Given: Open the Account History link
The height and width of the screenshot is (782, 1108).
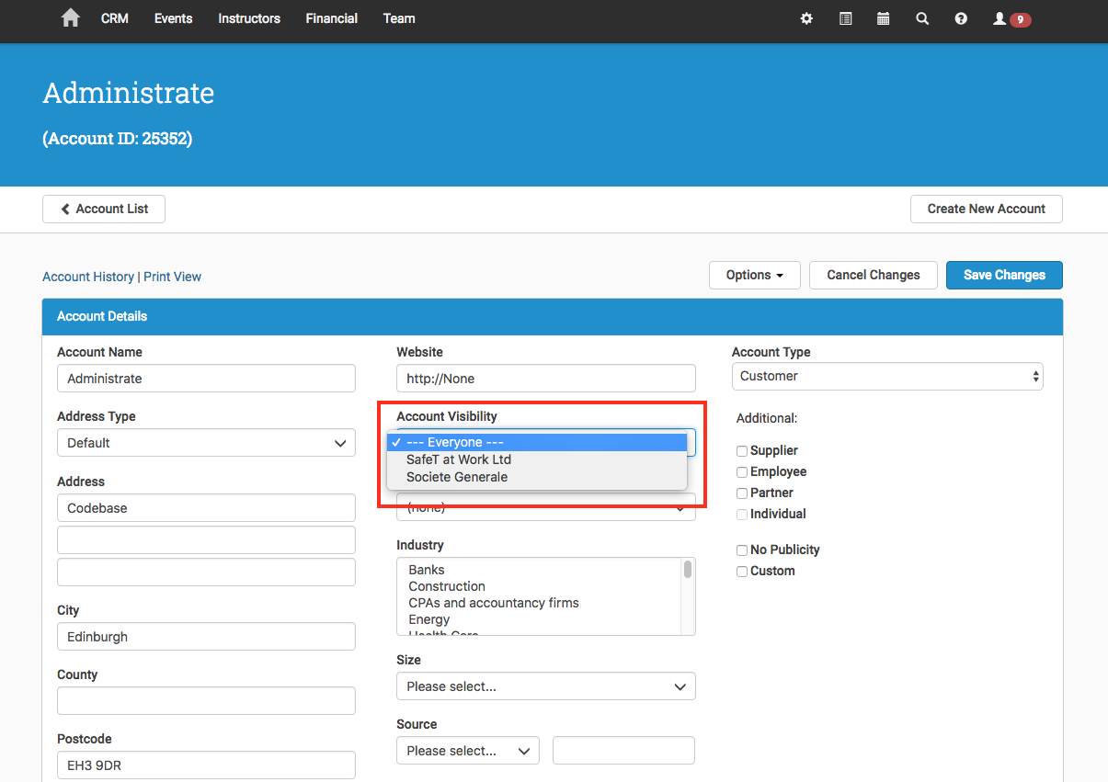Looking at the screenshot, I should pyautogui.click(x=88, y=277).
